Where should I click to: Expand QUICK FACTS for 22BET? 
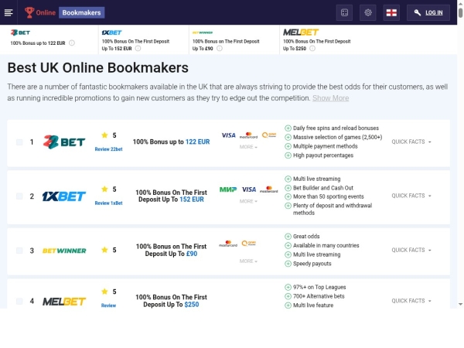click(x=411, y=142)
